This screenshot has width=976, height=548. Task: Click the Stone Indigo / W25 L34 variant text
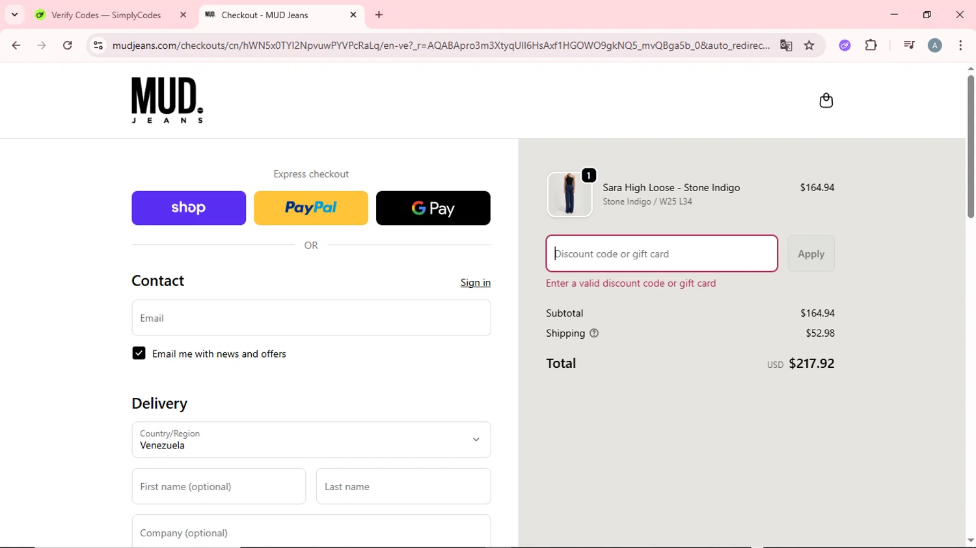647,202
